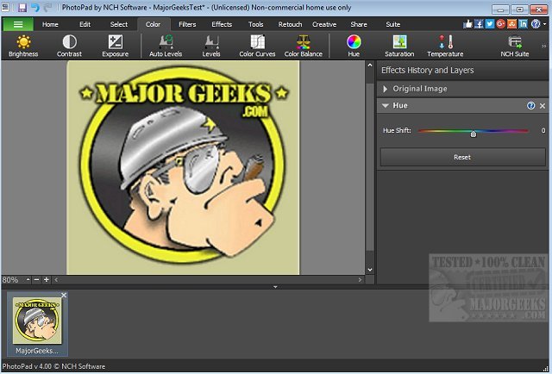Open the Temperature adjustment

coord(445,46)
